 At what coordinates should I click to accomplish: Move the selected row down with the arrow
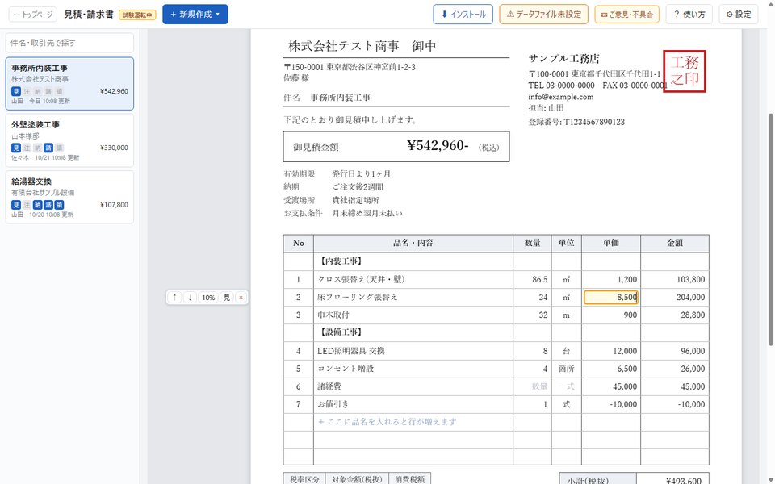(x=190, y=298)
